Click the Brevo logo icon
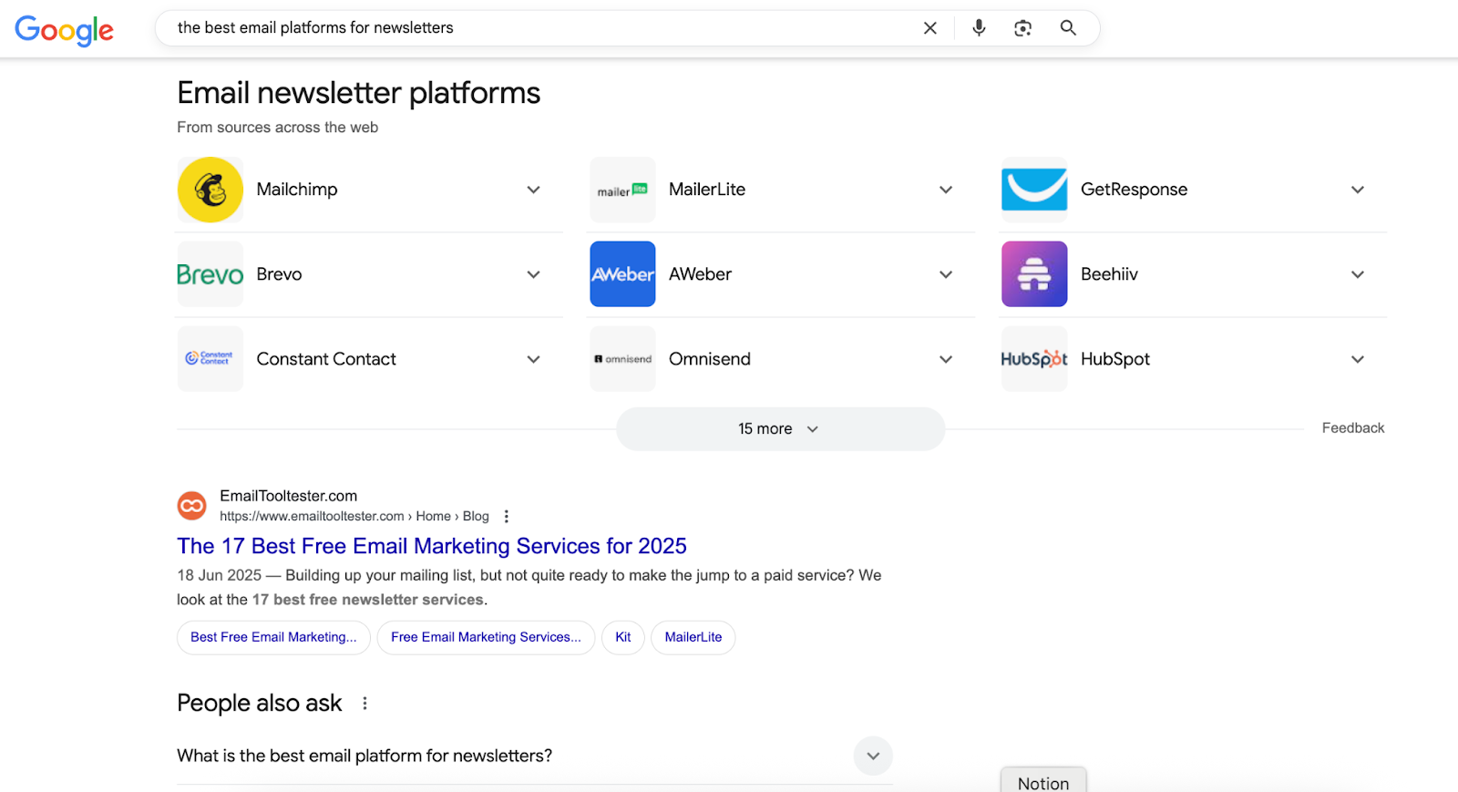The image size is (1458, 792). (x=210, y=274)
